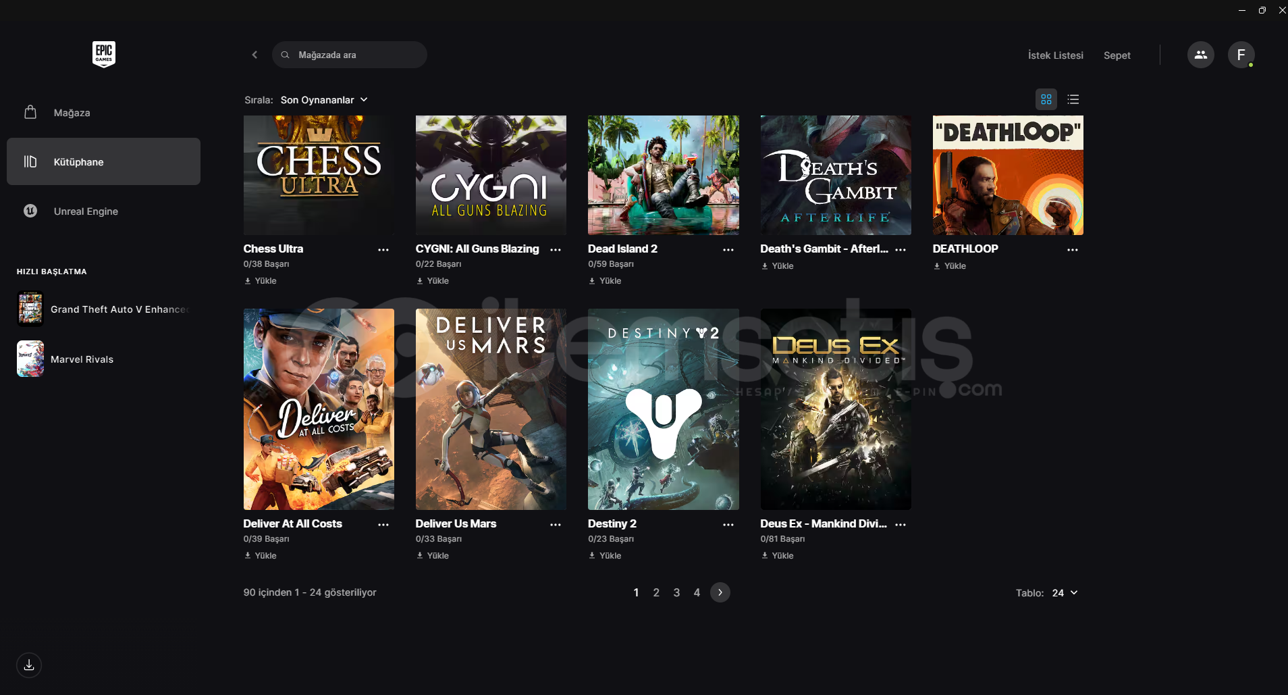Click 0/81 Başarı under Deus Ex
1288x695 pixels.
[x=782, y=539]
